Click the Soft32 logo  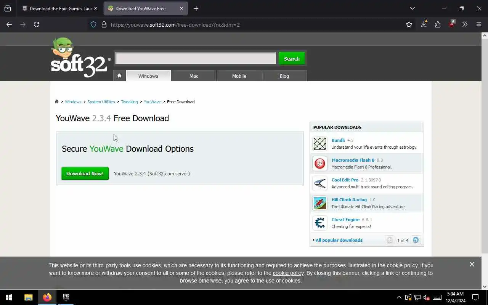click(x=80, y=58)
